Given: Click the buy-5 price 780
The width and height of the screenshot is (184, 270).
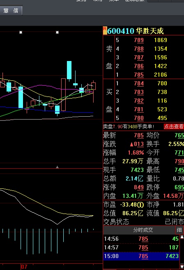Looking at the screenshot, I should 139,118.
